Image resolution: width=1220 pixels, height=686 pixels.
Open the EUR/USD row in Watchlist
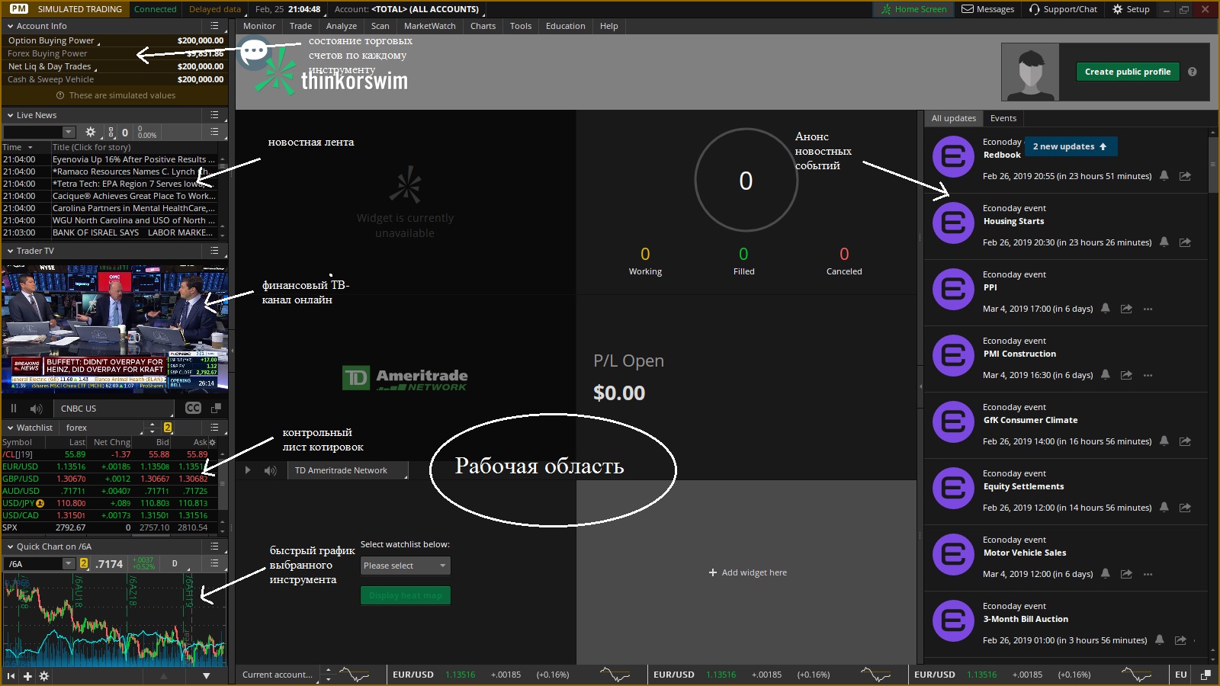(111, 466)
